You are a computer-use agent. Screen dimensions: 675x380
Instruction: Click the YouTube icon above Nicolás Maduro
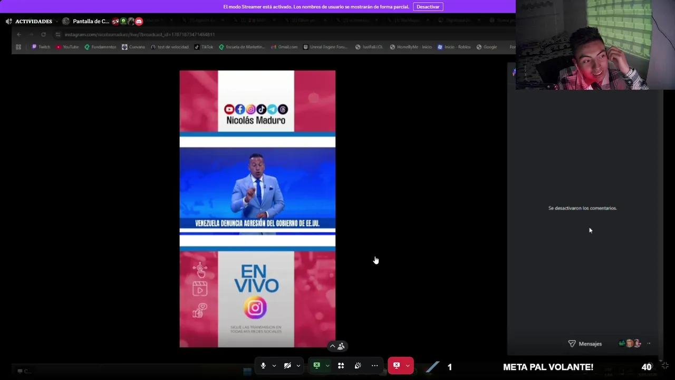[229, 109]
